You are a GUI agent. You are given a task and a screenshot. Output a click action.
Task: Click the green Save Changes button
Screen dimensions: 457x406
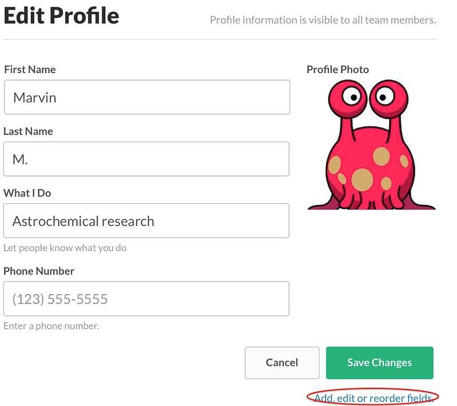tap(379, 363)
